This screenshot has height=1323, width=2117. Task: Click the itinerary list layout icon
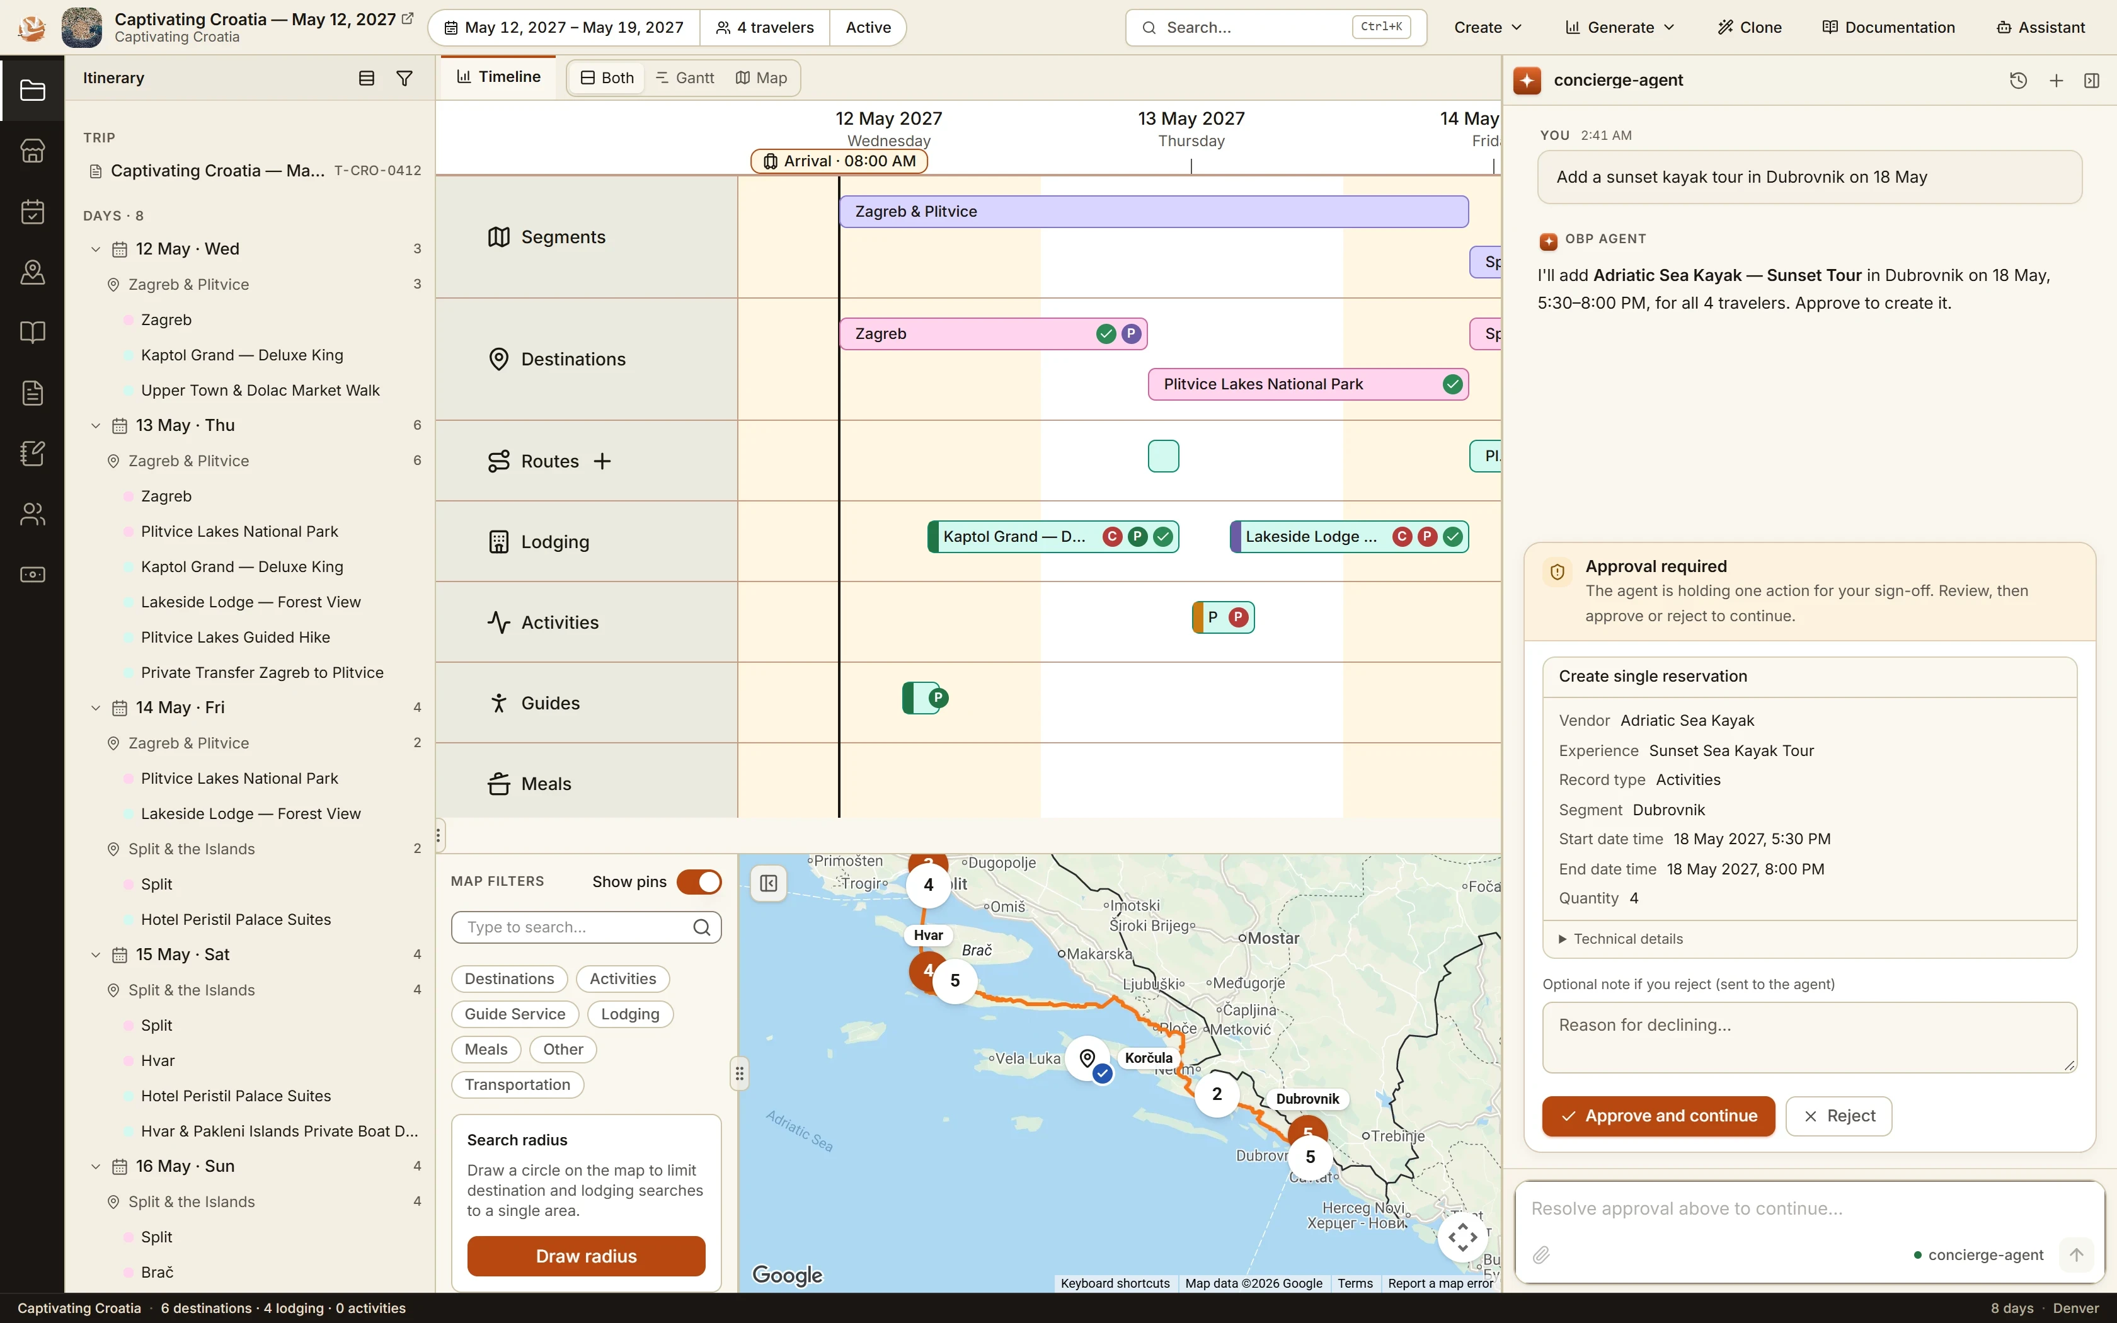pyautogui.click(x=367, y=78)
